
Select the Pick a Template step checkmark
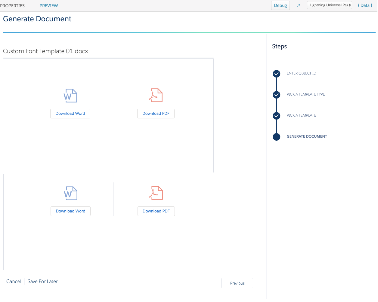click(276, 116)
